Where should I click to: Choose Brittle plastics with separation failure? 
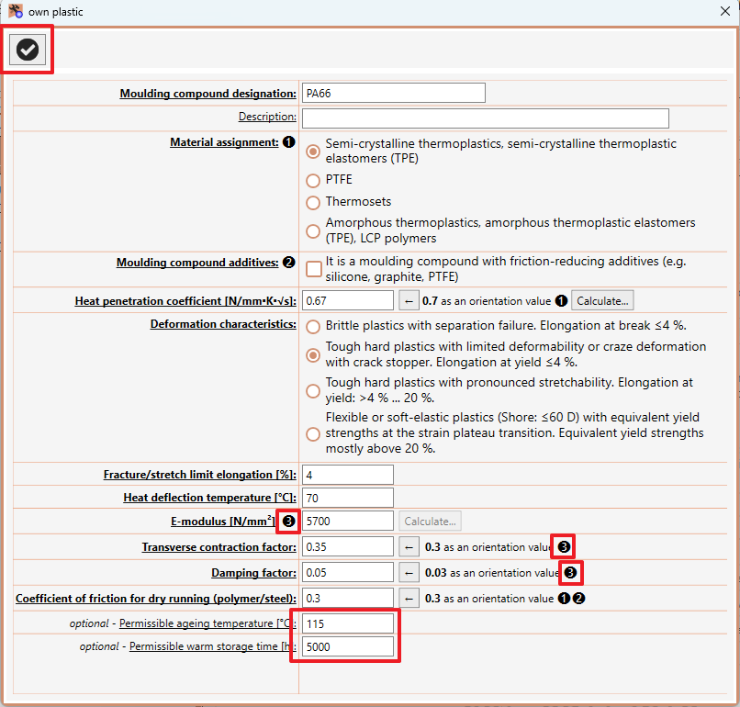click(x=313, y=327)
